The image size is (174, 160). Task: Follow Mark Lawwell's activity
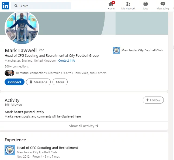click(x=153, y=100)
